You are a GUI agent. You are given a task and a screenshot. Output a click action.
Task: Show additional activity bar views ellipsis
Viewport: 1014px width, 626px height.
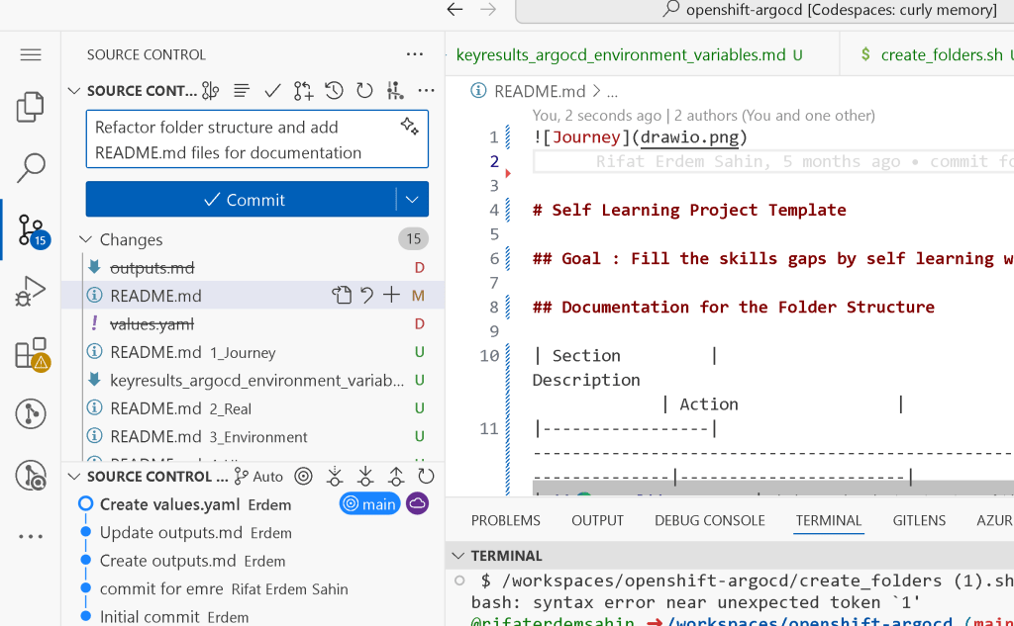point(31,536)
